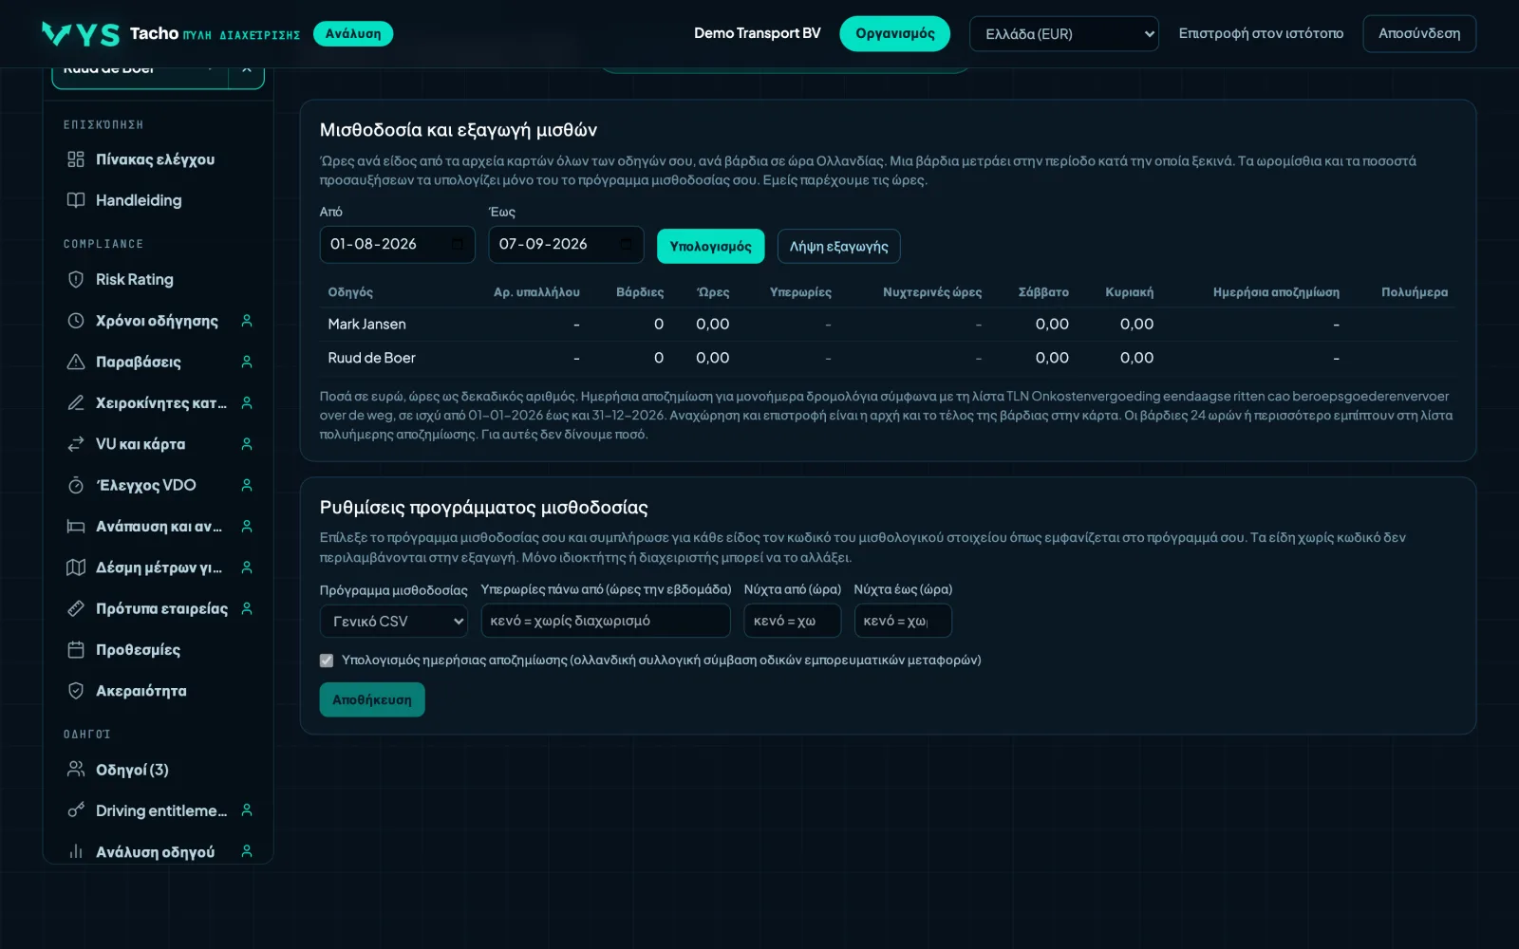Click the Χειροκίνητες pencil icon
This screenshot has height=949, width=1519.
tap(76, 402)
